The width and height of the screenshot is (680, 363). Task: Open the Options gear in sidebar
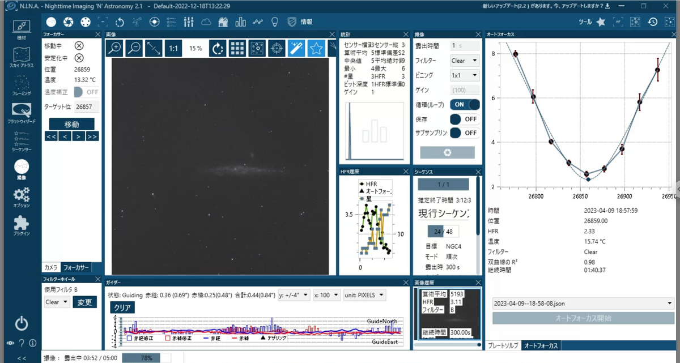[21, 198]
